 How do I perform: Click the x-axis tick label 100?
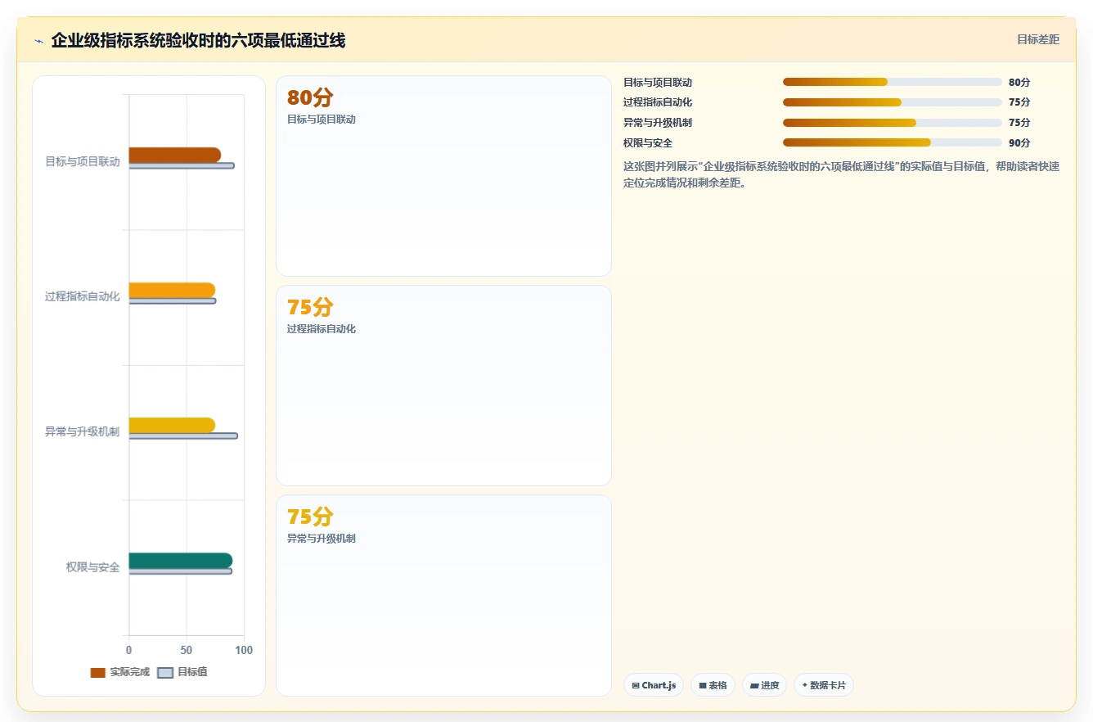click(x=244, y=650)
